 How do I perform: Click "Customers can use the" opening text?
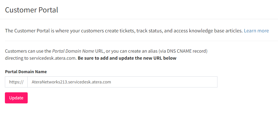tap(28, 51)
